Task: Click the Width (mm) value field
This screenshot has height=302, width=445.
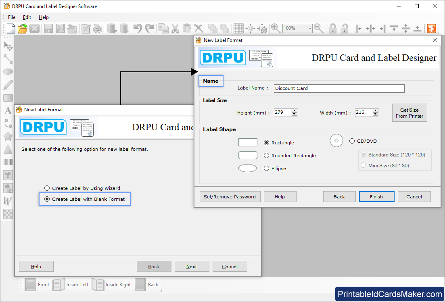Action: tap(364, 112)
